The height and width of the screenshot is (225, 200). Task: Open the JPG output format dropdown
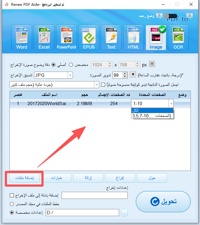(x=53, y=75)
